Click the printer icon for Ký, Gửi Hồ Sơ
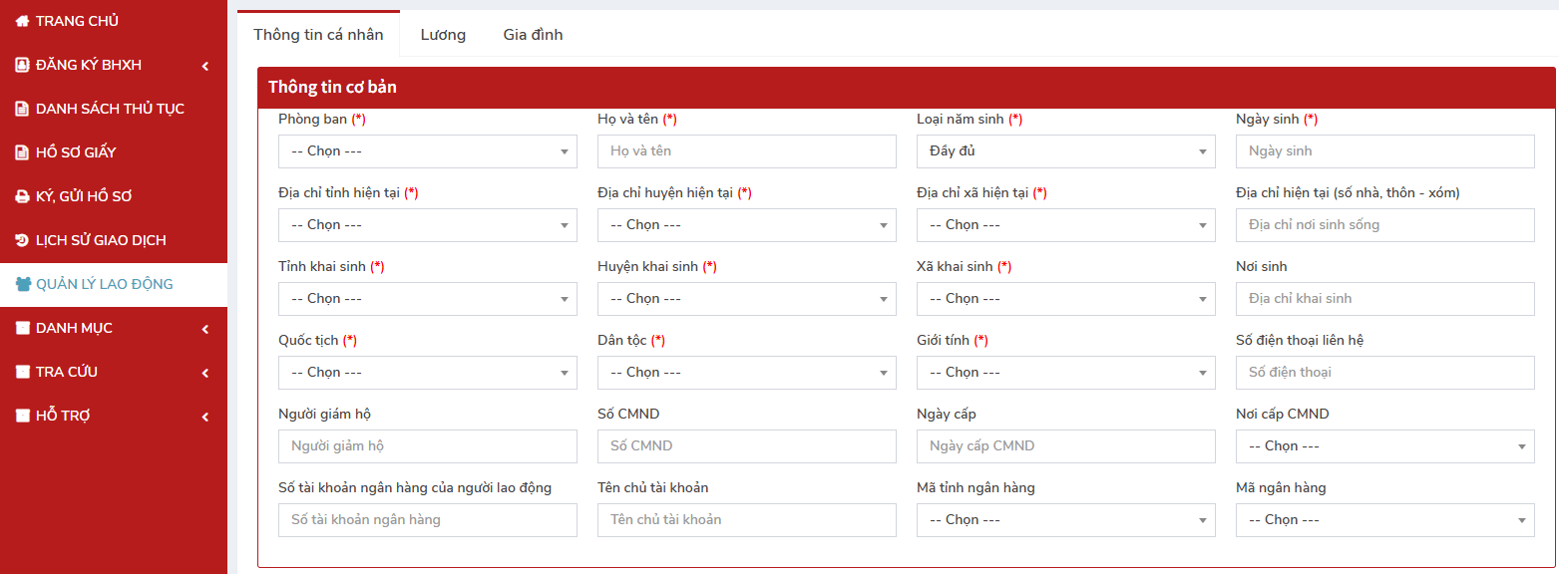Image resolution: width=1559 pixels, height=574 pixels. (22, 196)
